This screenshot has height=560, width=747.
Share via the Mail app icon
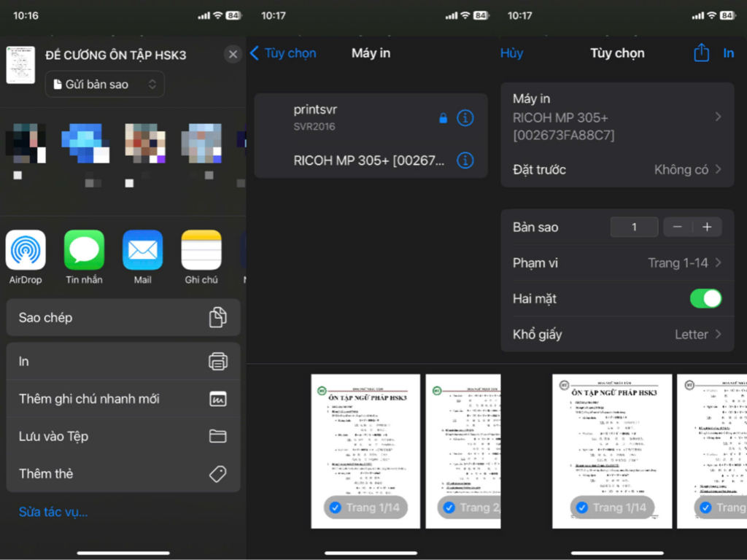pos(142,250)
